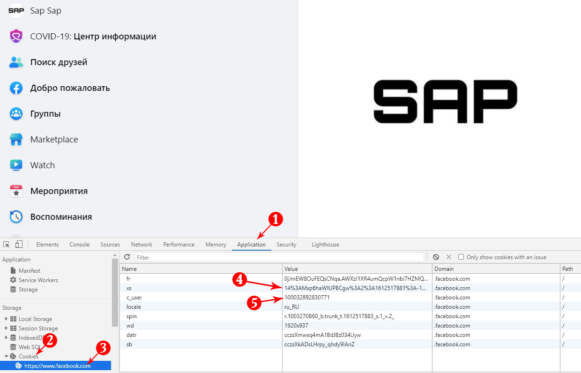Open the Marketplace link
This screenshot has width=581, height=373.
[x=54, y=139]
